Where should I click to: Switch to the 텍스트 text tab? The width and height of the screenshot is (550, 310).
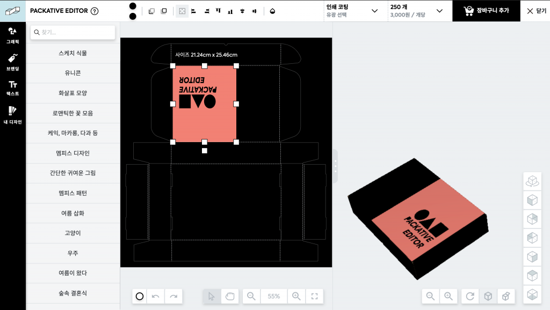[13, 88]
